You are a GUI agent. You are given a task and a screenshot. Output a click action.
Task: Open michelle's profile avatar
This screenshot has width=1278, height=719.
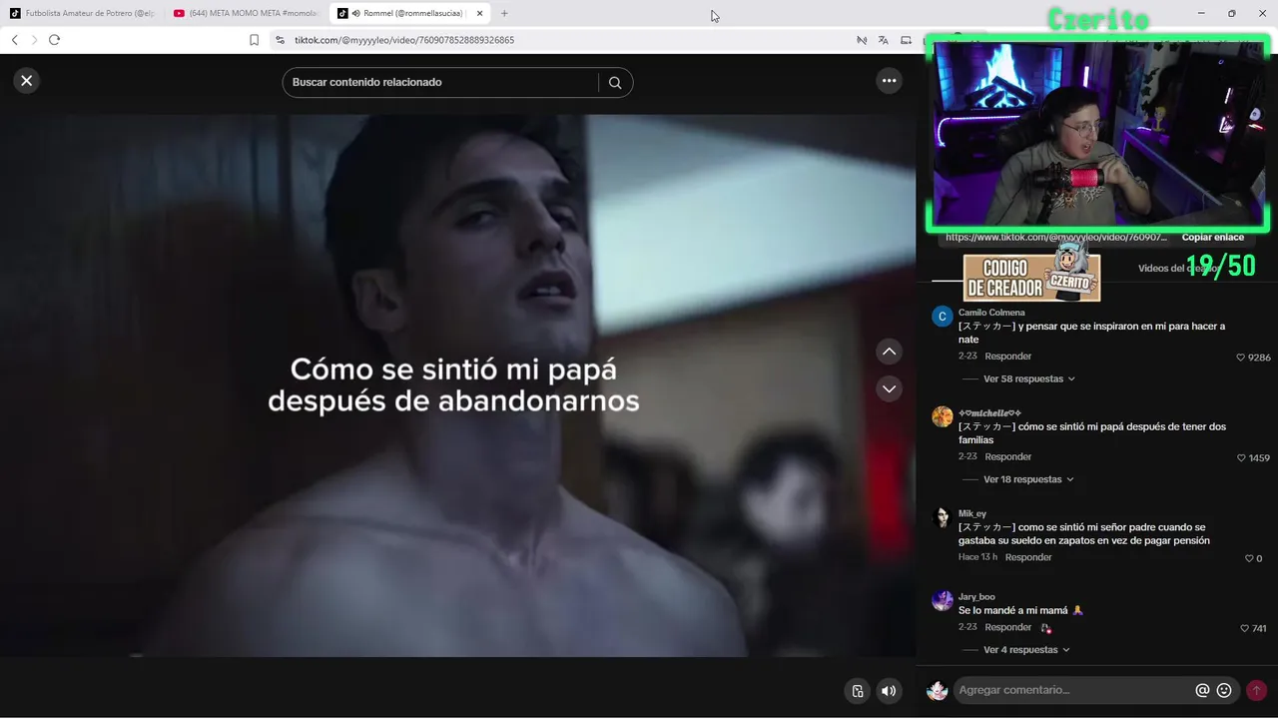(x=942, y=416)
